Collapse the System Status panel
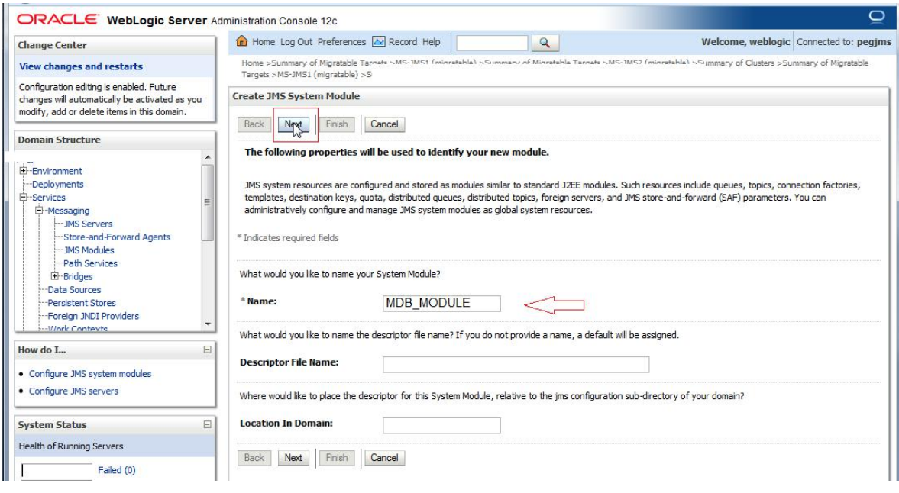Image resolution: width=899 pixels, height=493 pixels. pyautogui.click(x=208, y=424)
